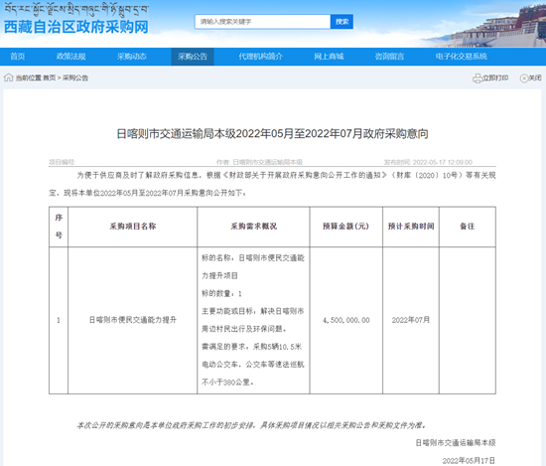The image size is (546, 466).
Task: Click the publish time 2022-05-17 12:09:00
Action: pos(442,162)
